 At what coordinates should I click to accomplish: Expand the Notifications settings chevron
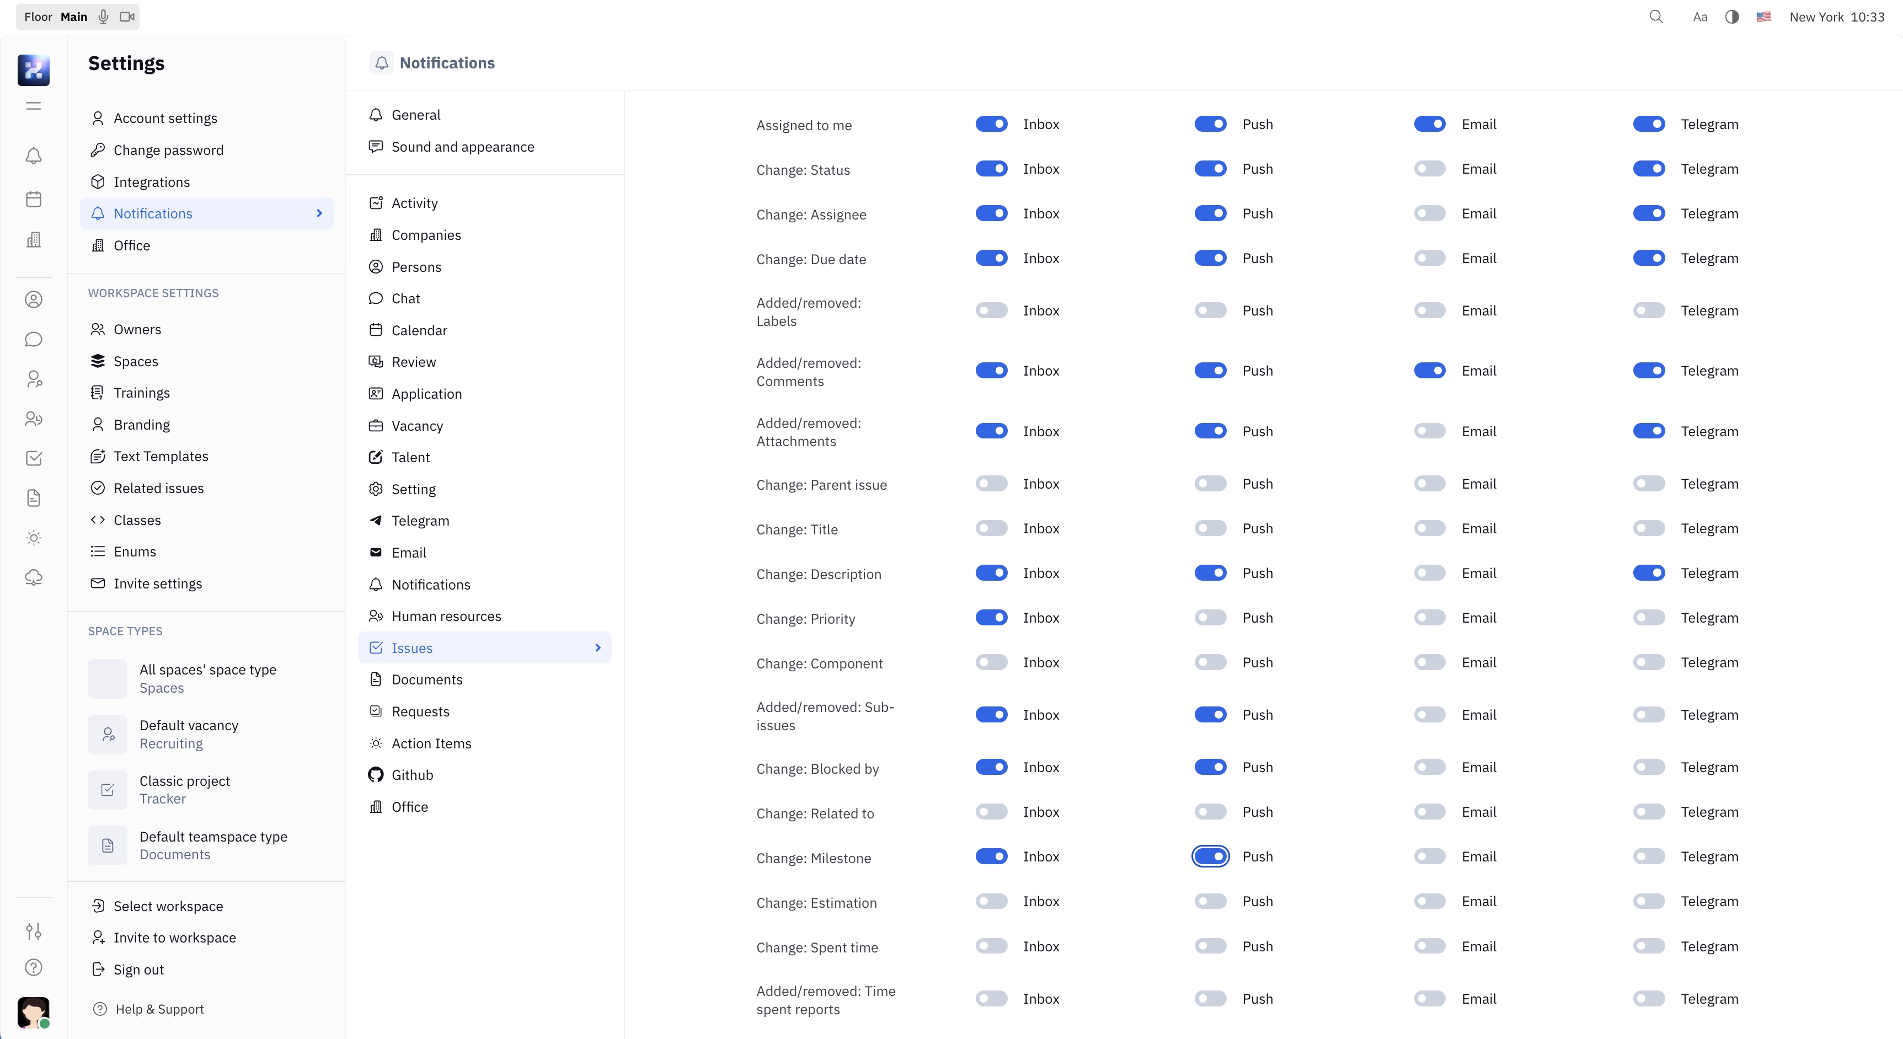click(x=319, y=213)
